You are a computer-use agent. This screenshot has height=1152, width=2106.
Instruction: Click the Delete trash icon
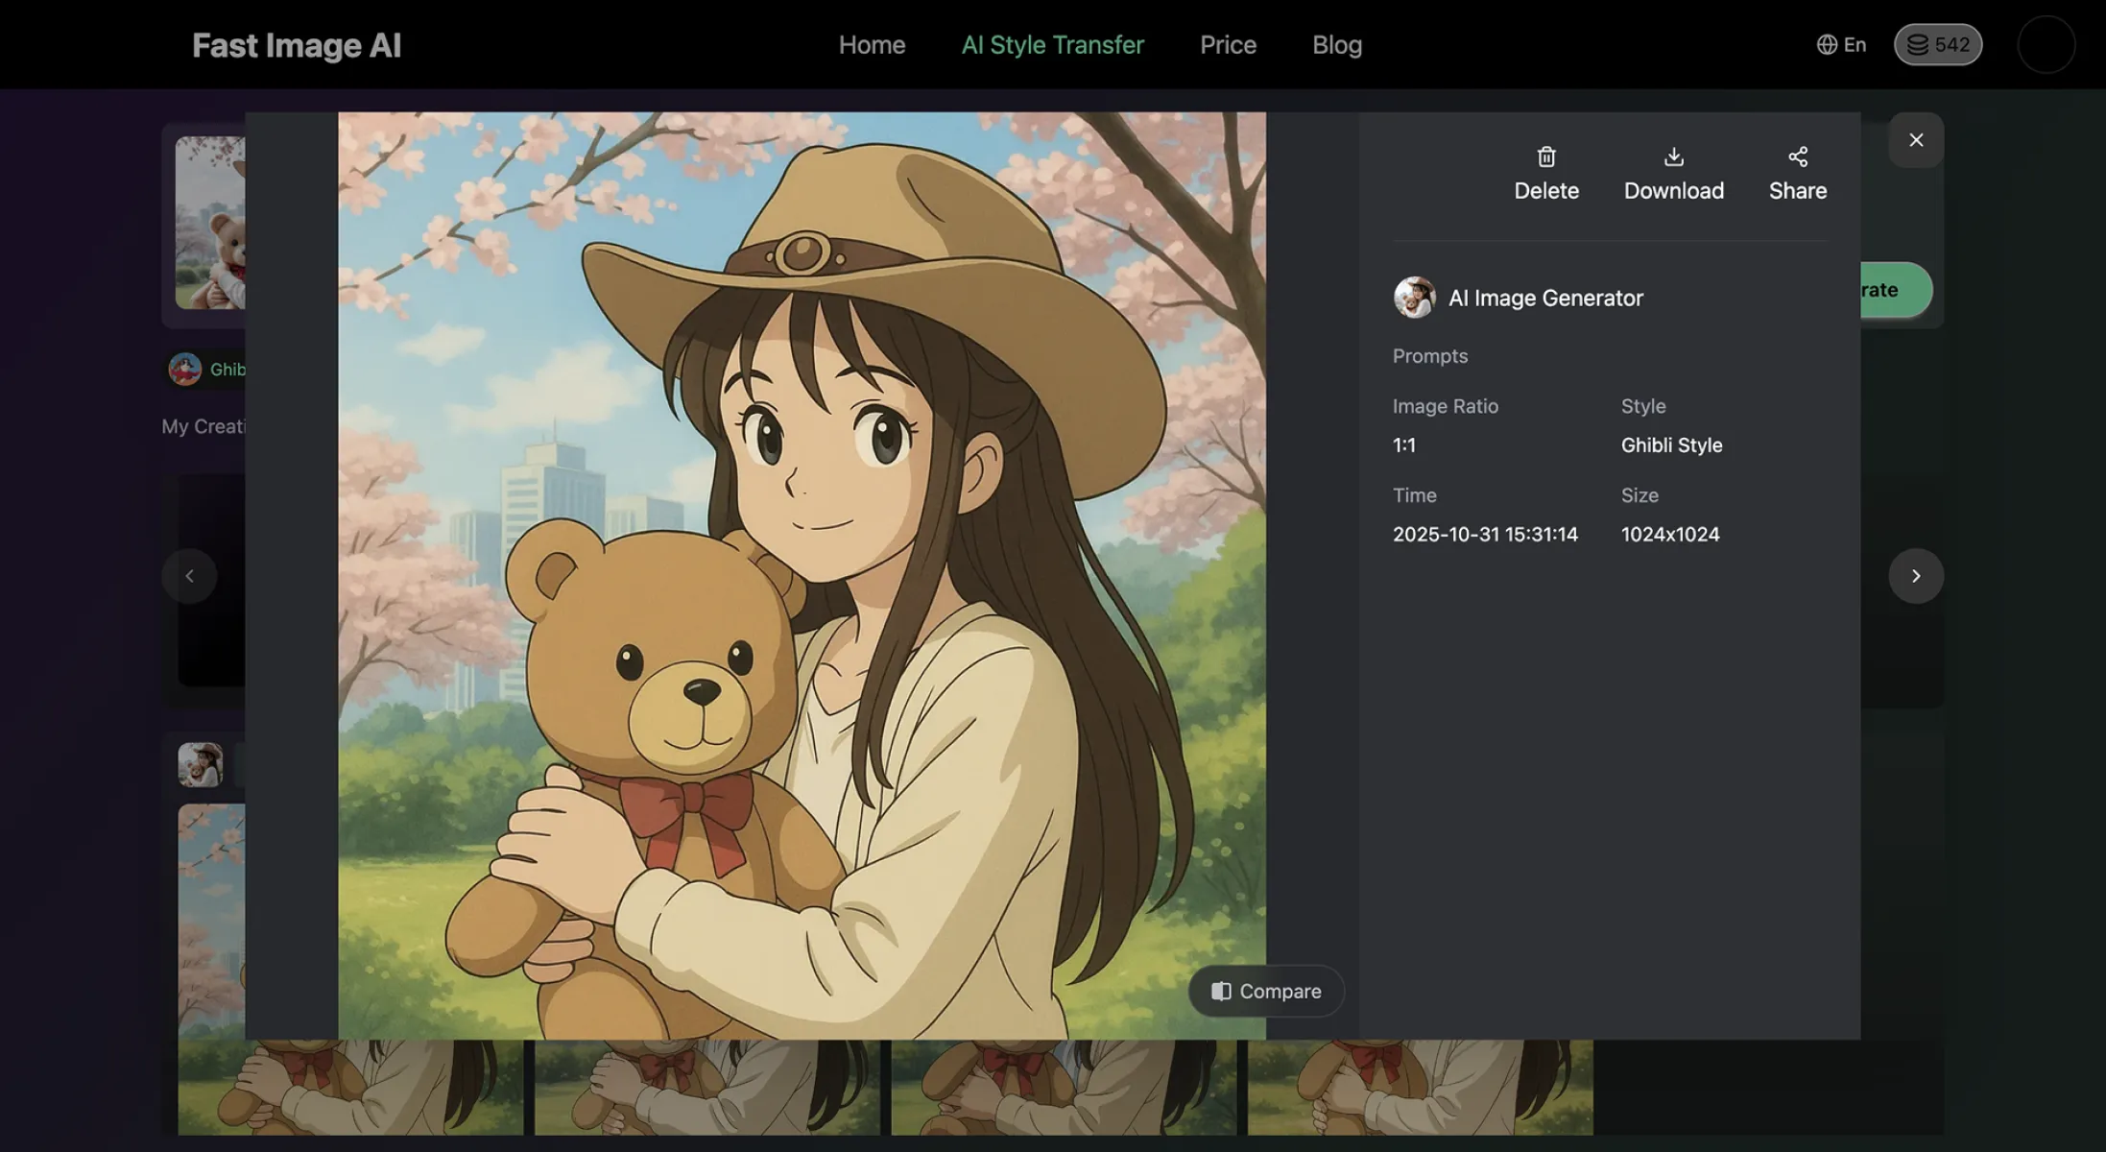[1545, 156]
